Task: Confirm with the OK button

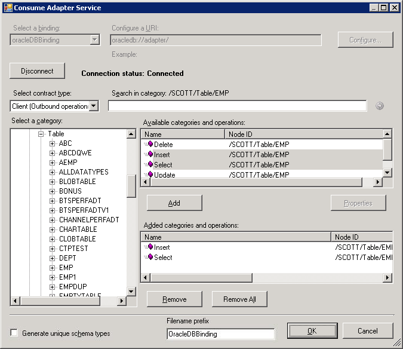Action: pyautogui.click(x=312, y=330)
